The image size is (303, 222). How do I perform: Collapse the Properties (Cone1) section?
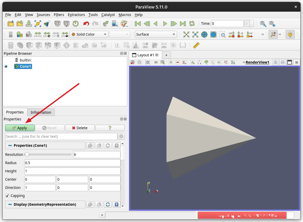point(10,146)
